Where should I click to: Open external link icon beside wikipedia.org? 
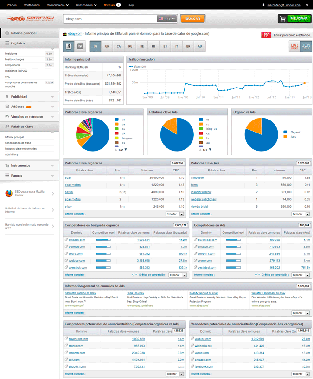(192, 346)
